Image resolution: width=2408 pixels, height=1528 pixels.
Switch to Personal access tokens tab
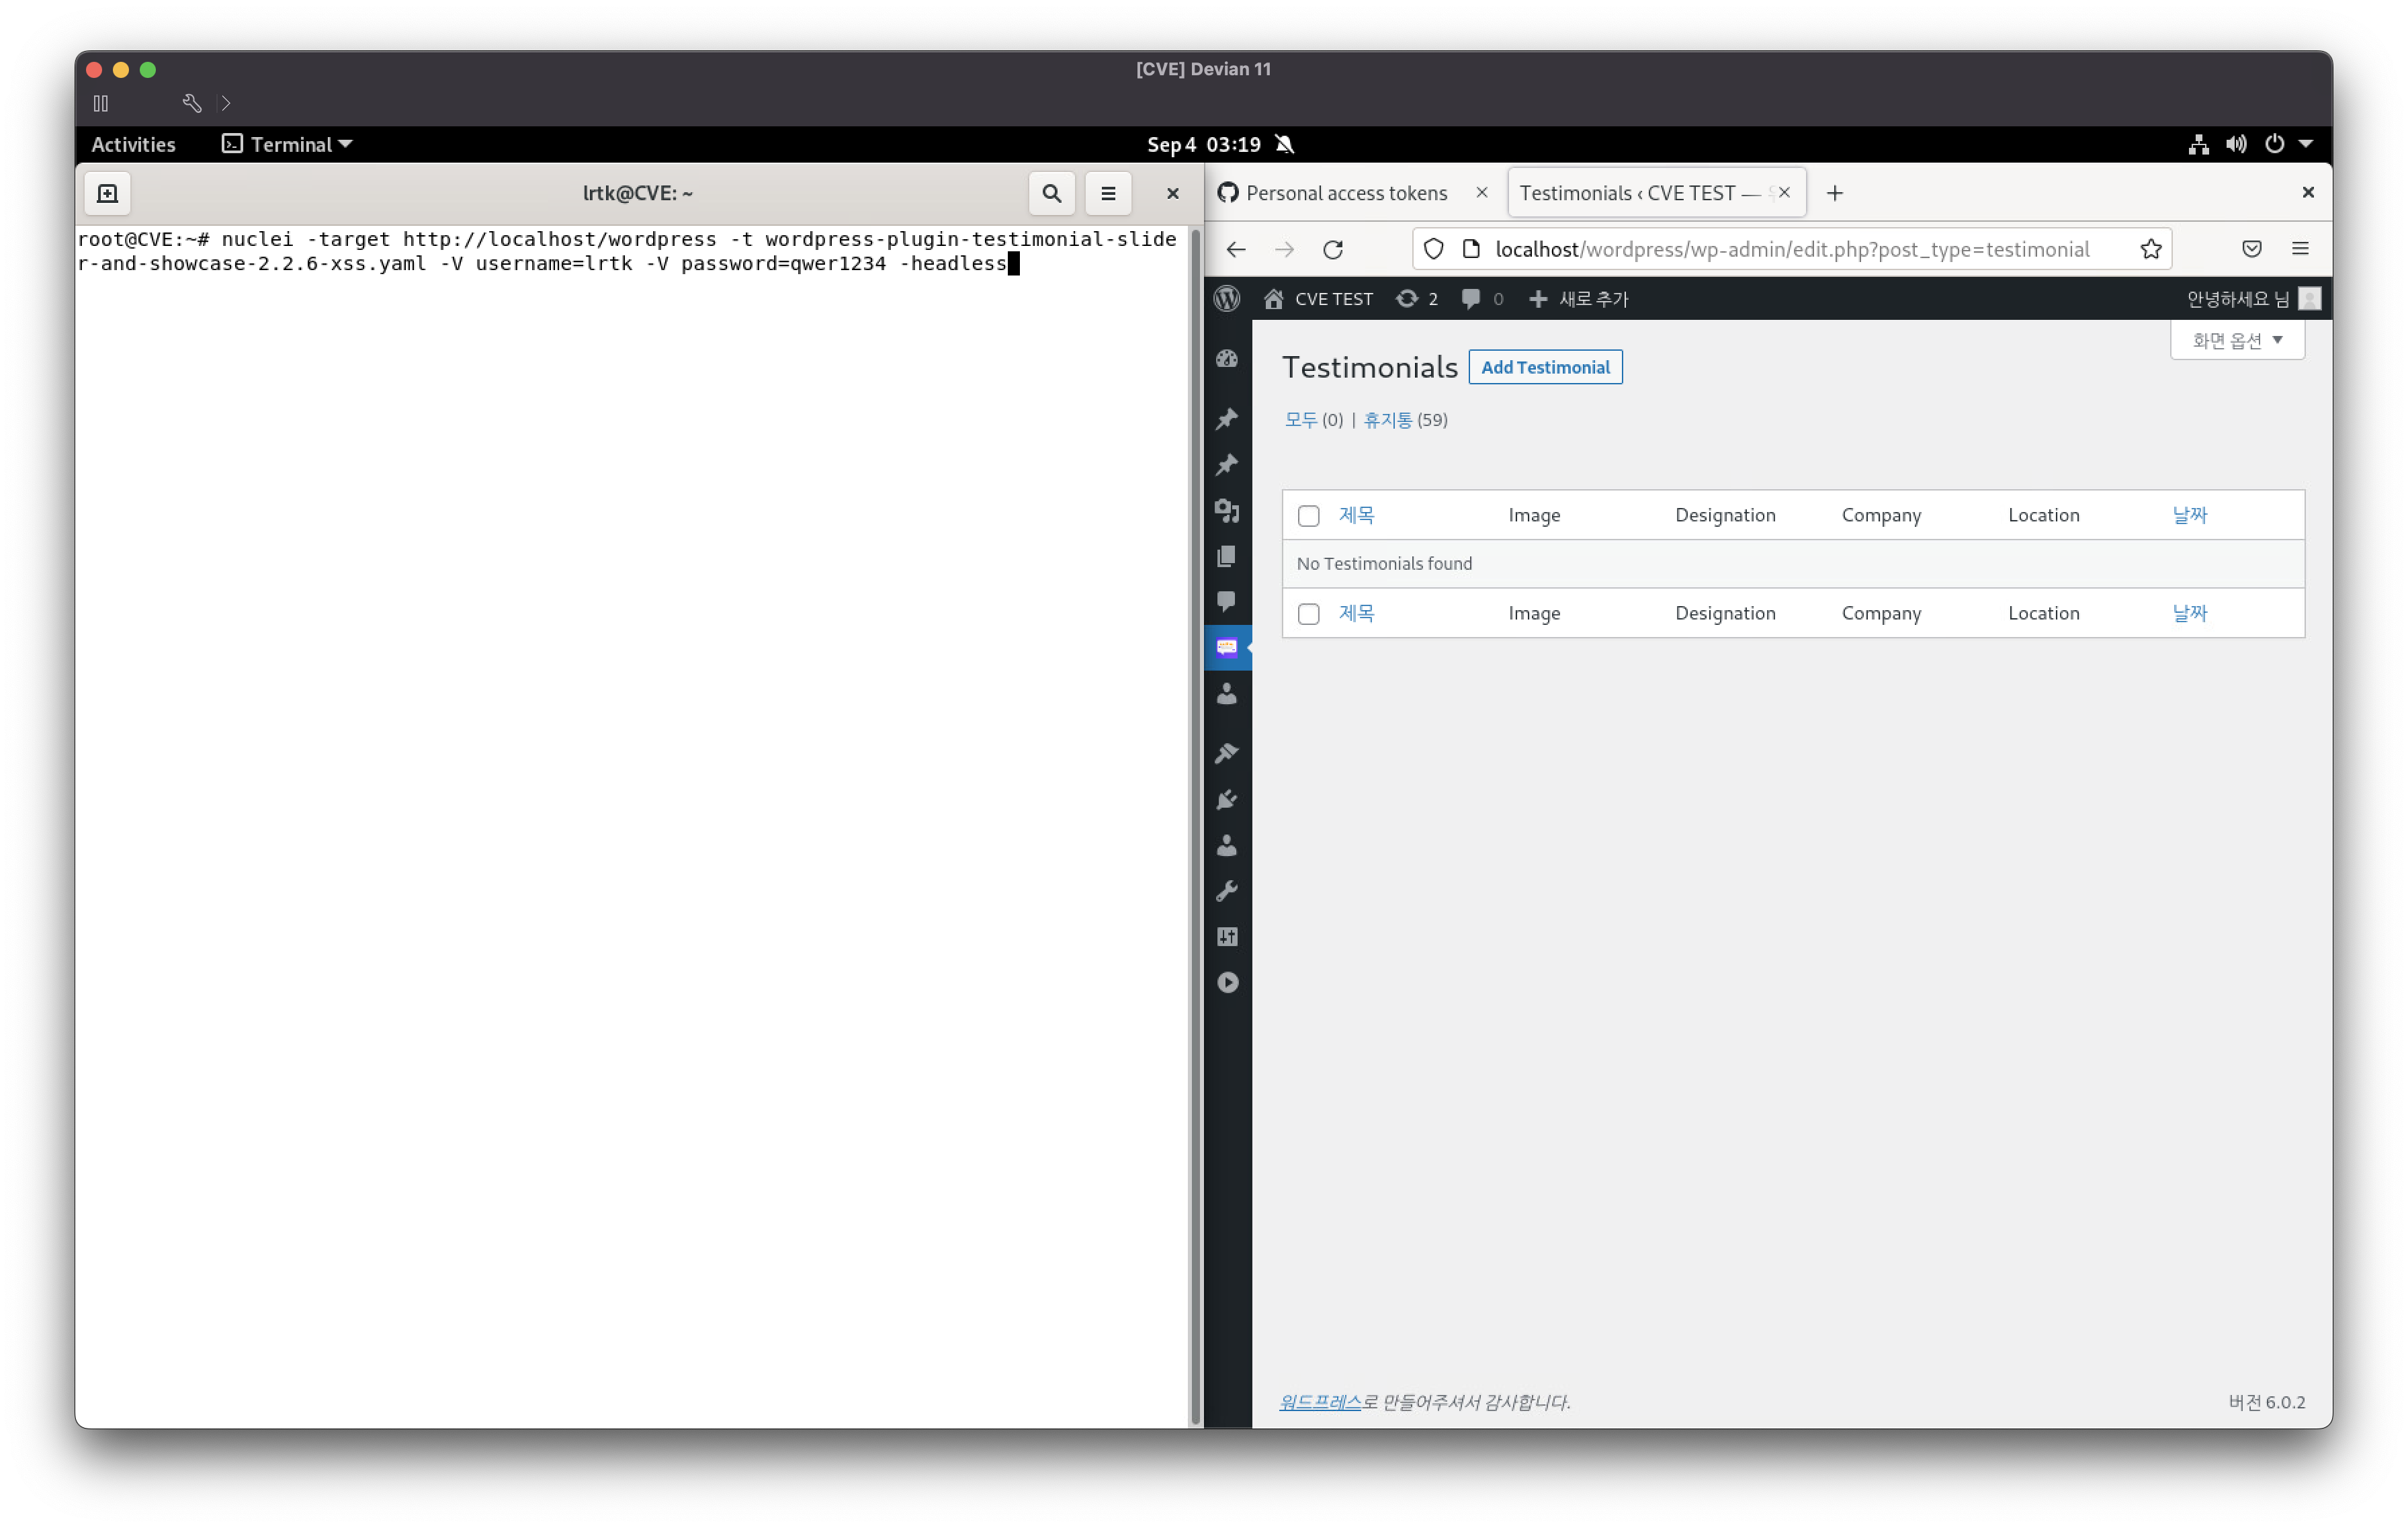(1345, 193)
